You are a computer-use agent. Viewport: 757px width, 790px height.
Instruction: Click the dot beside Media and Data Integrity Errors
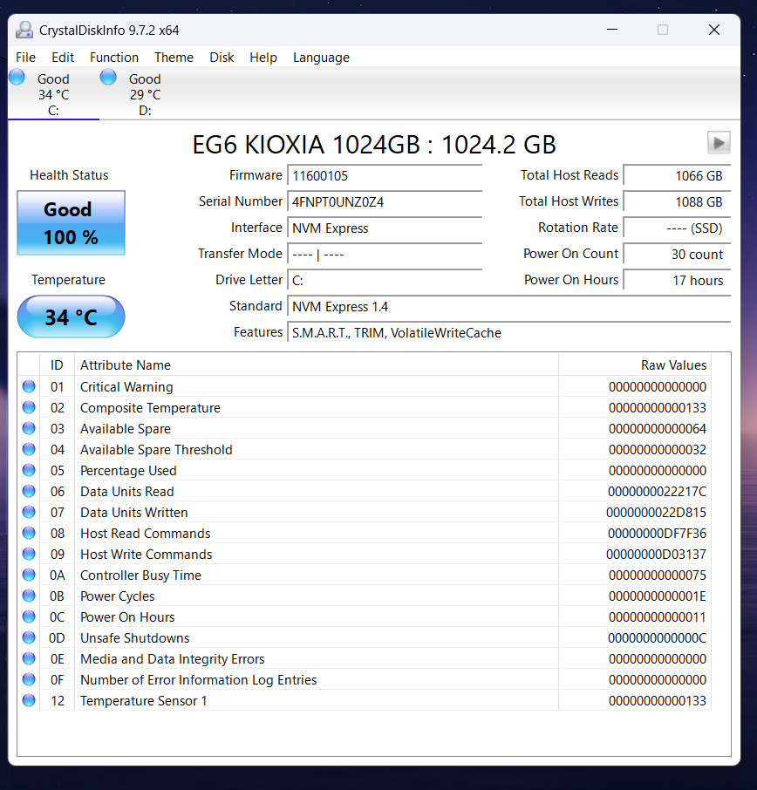coord(28,658)
